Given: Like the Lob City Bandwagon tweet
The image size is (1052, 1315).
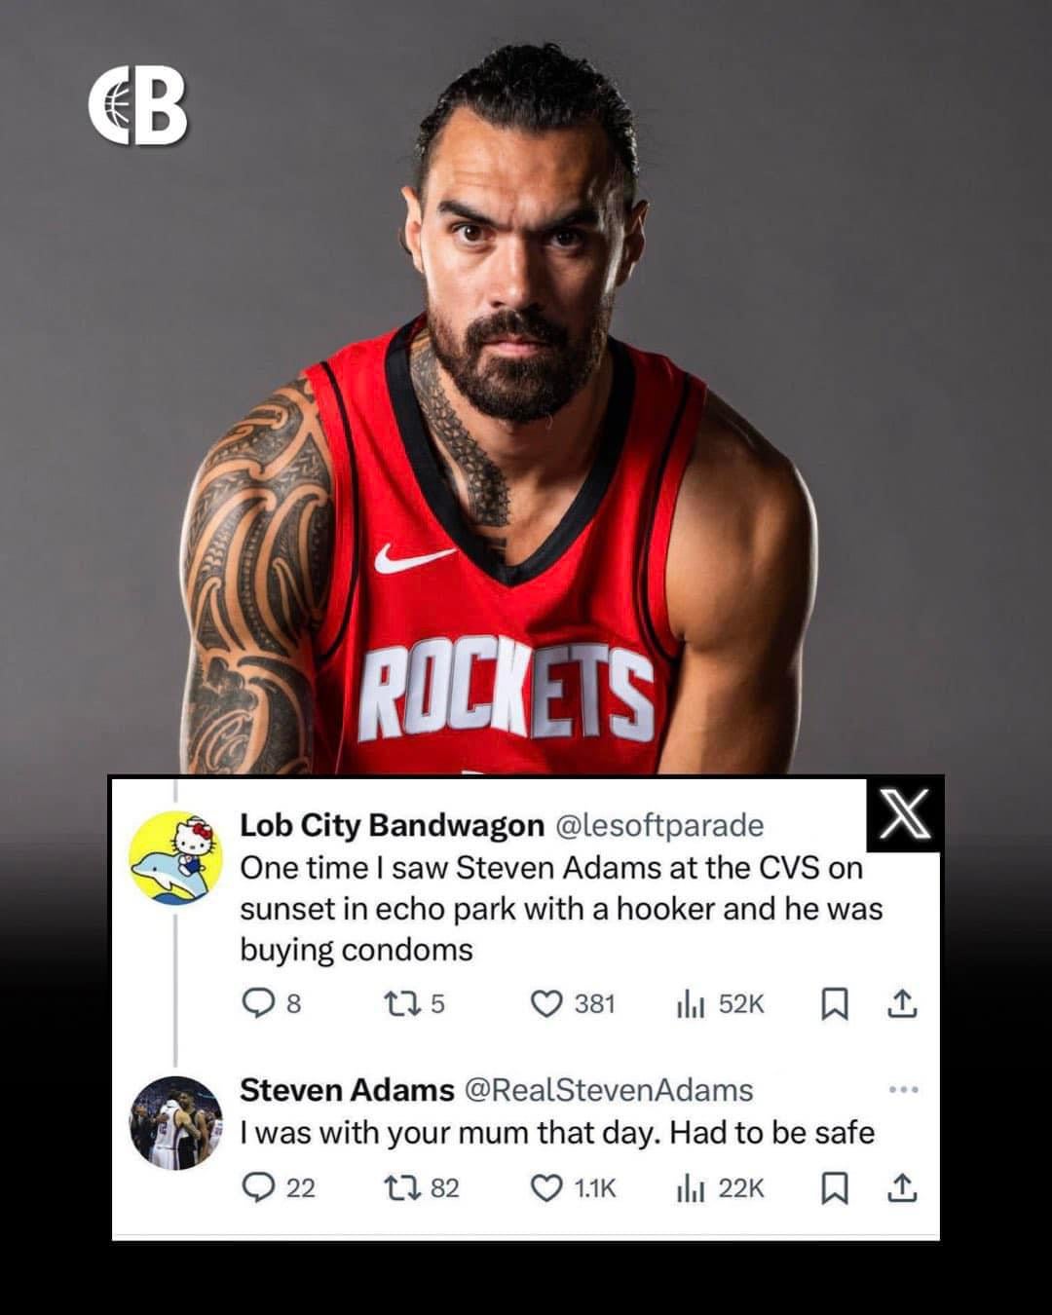Looking at the screenshot, I should click(x=573, y=1003).
